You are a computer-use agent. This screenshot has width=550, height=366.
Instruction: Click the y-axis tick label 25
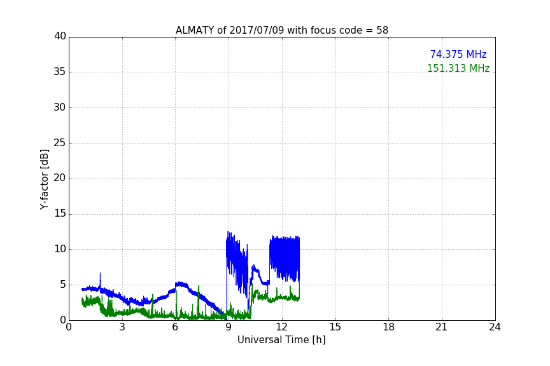click(60, 142)
